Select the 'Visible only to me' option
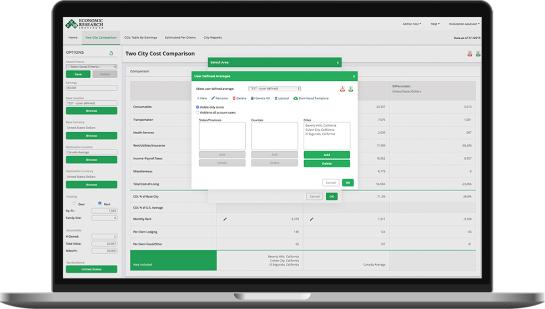This screenshot has height=309, width=545. tap(198, 107)
